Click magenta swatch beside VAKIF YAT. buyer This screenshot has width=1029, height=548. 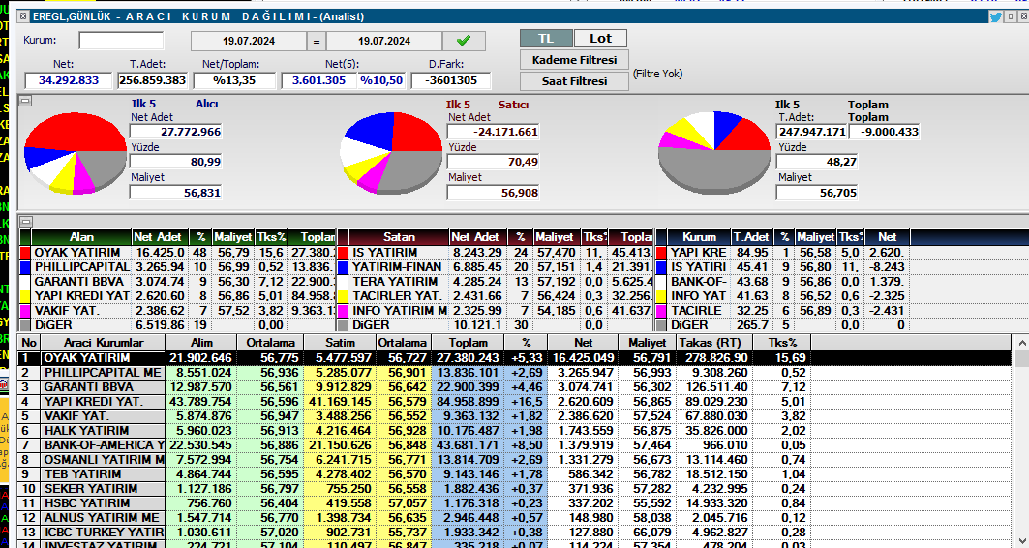25,311
